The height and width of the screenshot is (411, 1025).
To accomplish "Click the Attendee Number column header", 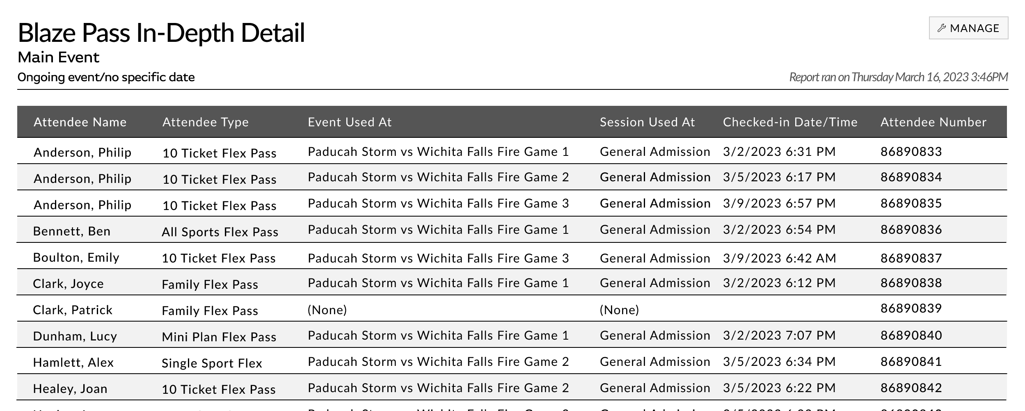I will (933, 122).
